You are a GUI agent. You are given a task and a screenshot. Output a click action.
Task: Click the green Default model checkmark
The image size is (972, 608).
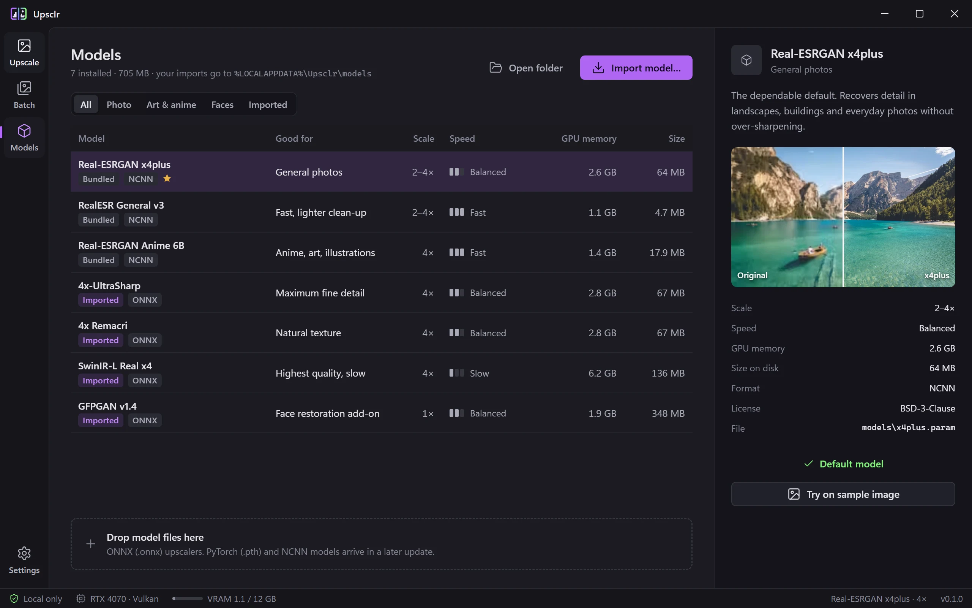coord(808,464)
